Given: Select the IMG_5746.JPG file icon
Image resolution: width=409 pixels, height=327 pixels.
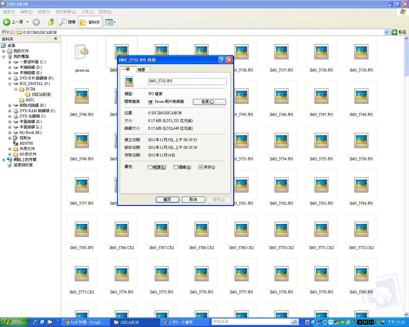Looking at the screenshot, I should pos(282,96).
